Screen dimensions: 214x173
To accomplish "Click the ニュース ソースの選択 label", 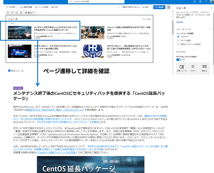I will (x=185, y=33).
